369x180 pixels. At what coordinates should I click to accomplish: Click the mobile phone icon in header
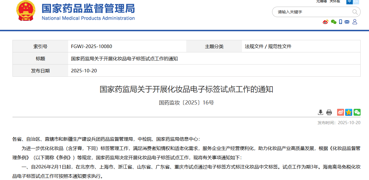pyautogui.click(x=341, y=22)
